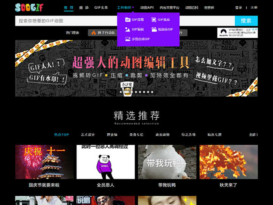The image size is (273, 205).
Task: Focus the GIF search input field
Action: [x=66, y=21]
